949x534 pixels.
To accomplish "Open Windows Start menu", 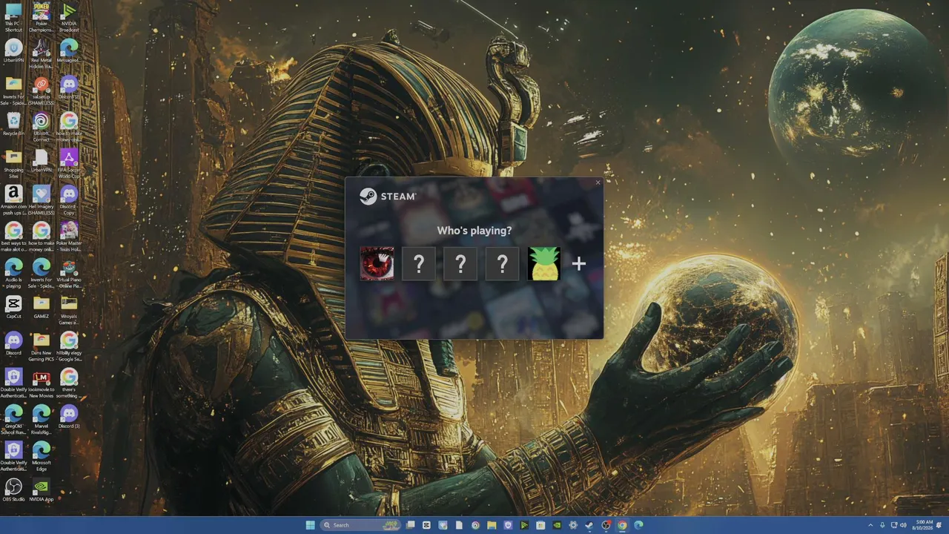I will [310, 525].
